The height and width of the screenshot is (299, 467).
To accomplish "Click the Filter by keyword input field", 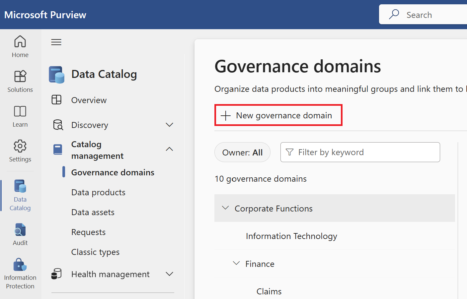I will [x=360, y=152].
